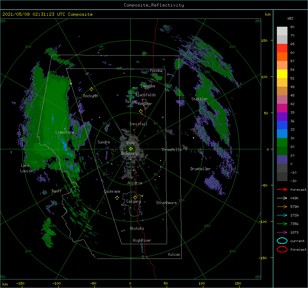The width and height of the screenshot is (308, 288).
Task: Click the red 'forecast' ellipse icon
Action: pos(282,249)
